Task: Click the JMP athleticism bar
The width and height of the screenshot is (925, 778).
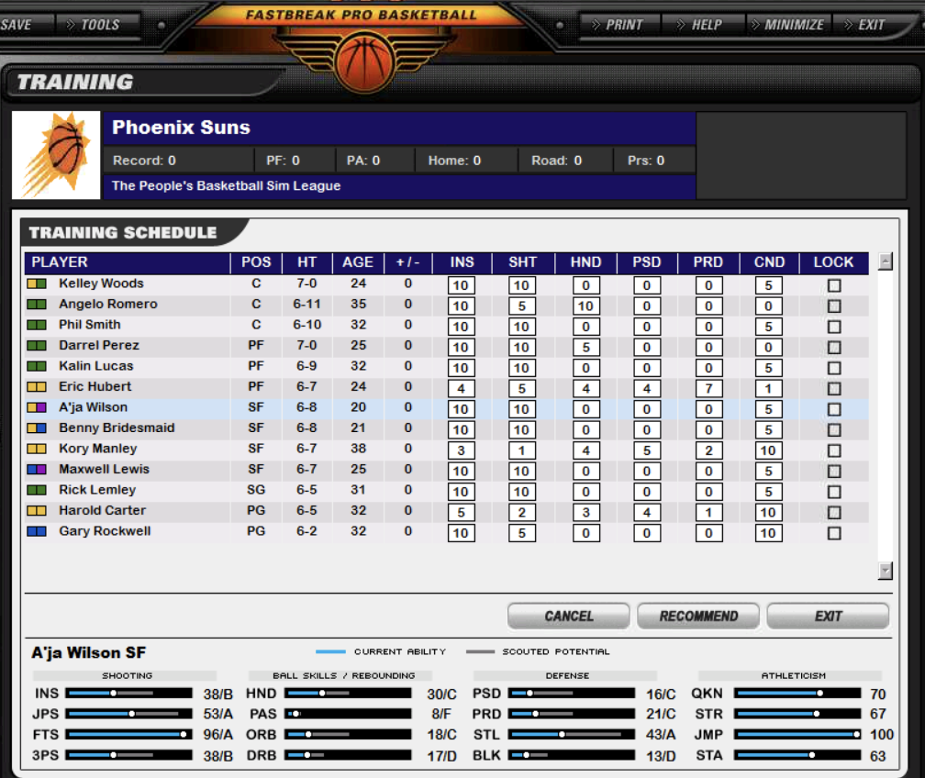Action: (x=797, y=734)
